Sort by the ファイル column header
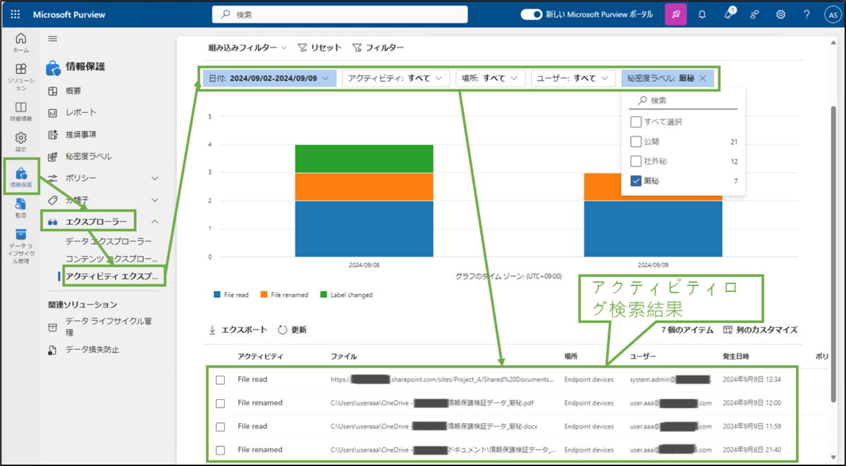The width and height of the screenshot is (846, 466). pos(343,357)
